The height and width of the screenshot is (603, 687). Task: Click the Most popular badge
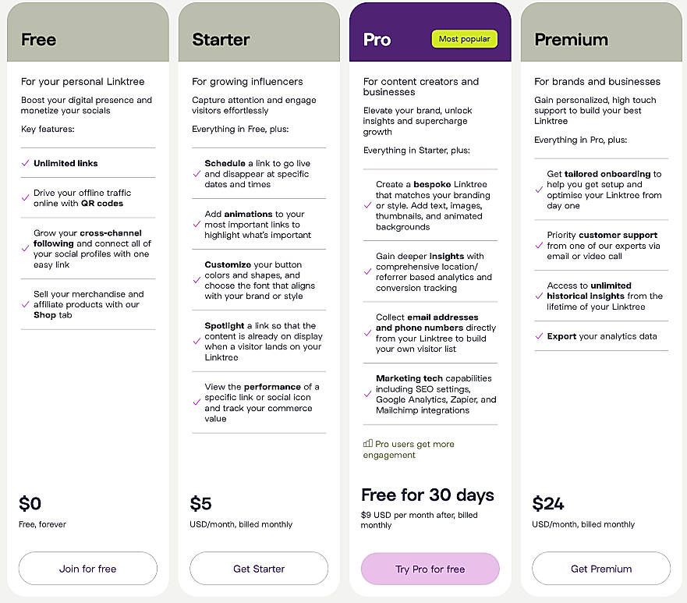[464, 38]
